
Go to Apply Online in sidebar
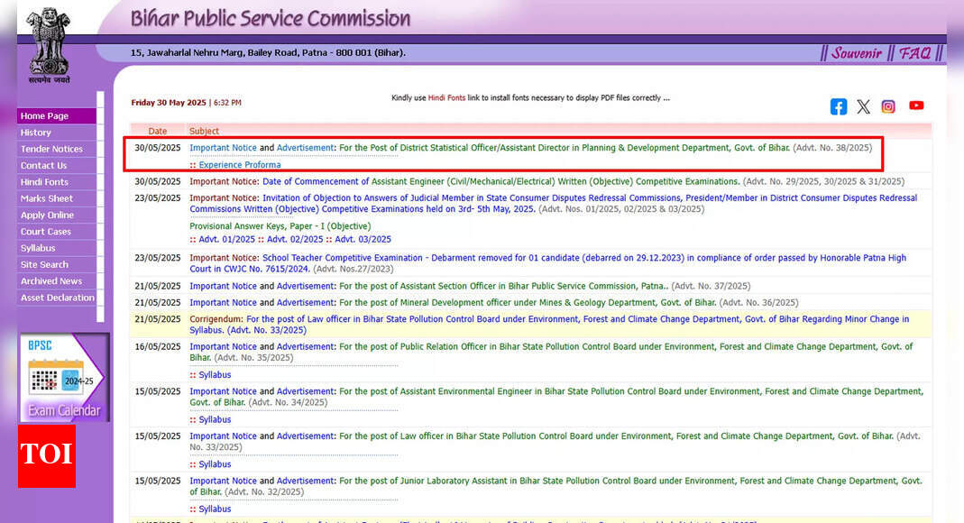pos(48,216)
